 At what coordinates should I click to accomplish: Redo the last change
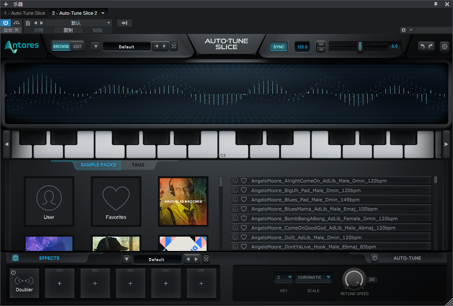point(430,46)
